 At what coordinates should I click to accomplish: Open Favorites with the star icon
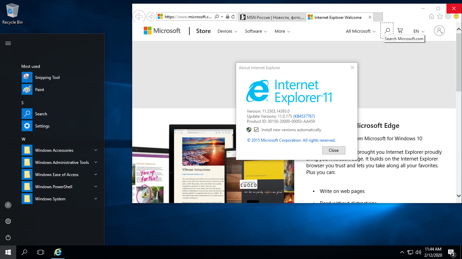(440, 16)
